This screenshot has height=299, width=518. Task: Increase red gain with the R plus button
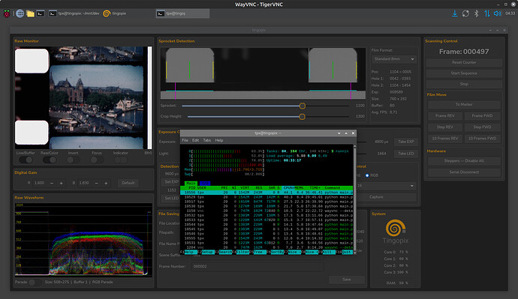click(61, 183)
